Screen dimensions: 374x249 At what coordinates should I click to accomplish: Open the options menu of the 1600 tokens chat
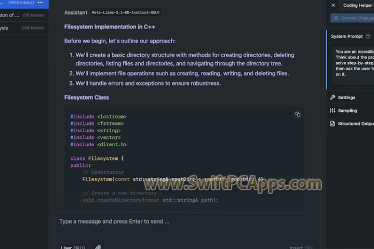point(41,3)
